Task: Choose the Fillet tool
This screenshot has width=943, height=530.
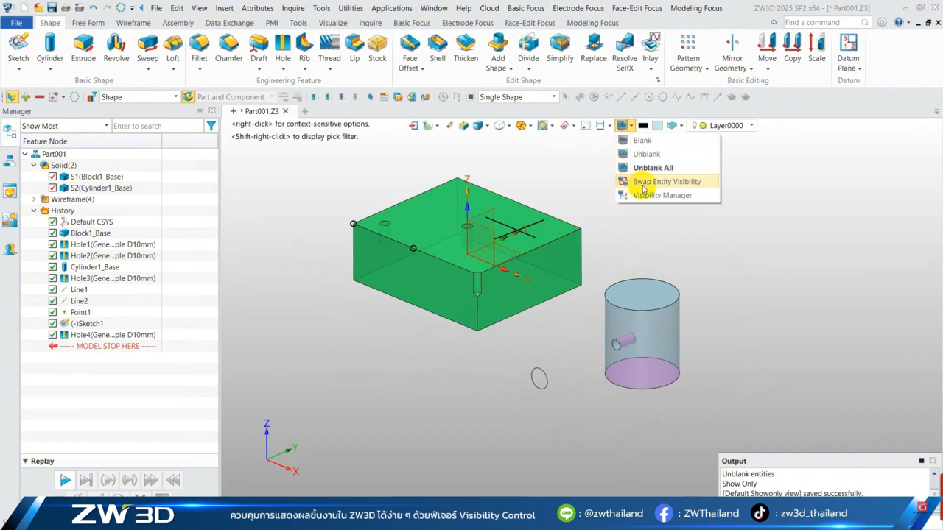Action: click(x=199, y=49)
